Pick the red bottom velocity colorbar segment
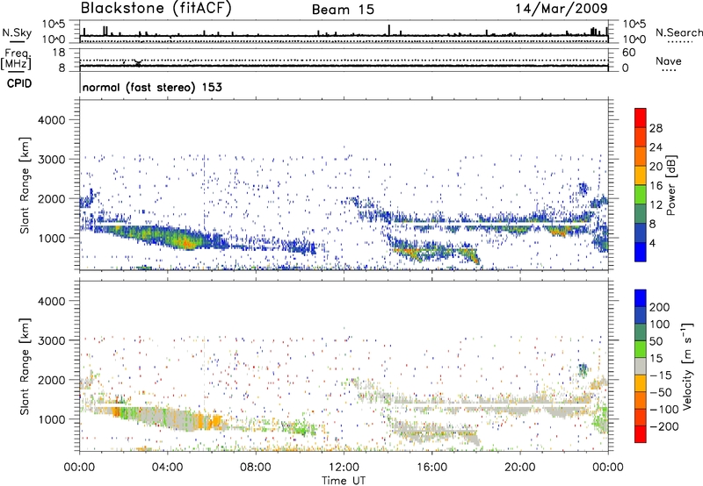The height and width of the screenshot is (486, 703). [641, 434]
